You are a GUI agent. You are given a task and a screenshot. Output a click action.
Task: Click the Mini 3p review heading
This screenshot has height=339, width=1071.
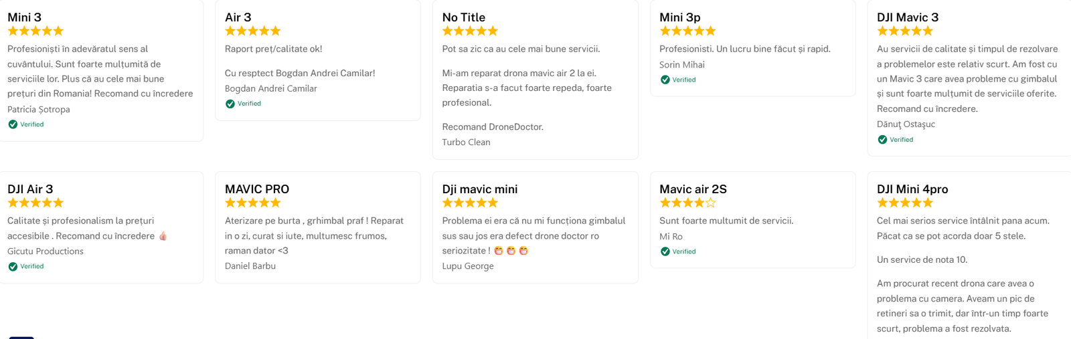(680, 17)
